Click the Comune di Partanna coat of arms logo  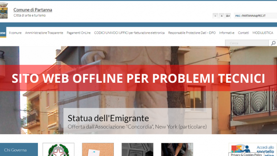click(x=4, y=11)
